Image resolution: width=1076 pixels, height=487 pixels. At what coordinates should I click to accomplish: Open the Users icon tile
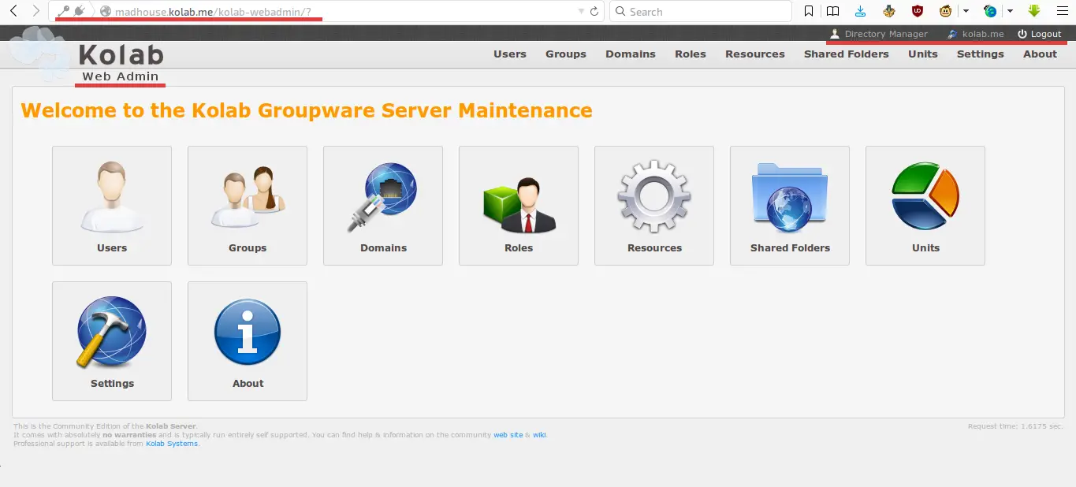(x=112, y=206)
